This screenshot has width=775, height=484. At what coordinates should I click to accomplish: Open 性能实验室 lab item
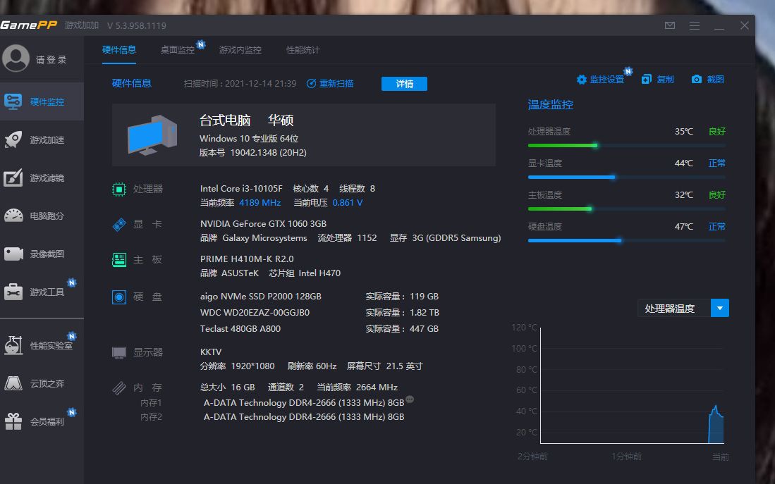[42, 345]
